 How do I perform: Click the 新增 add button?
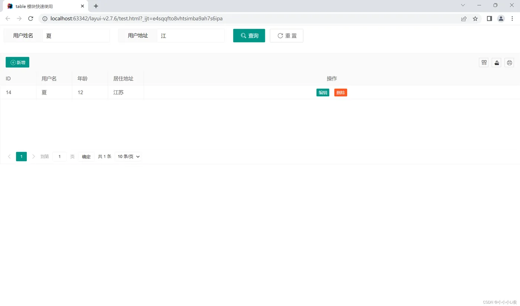tap(17, 62)
